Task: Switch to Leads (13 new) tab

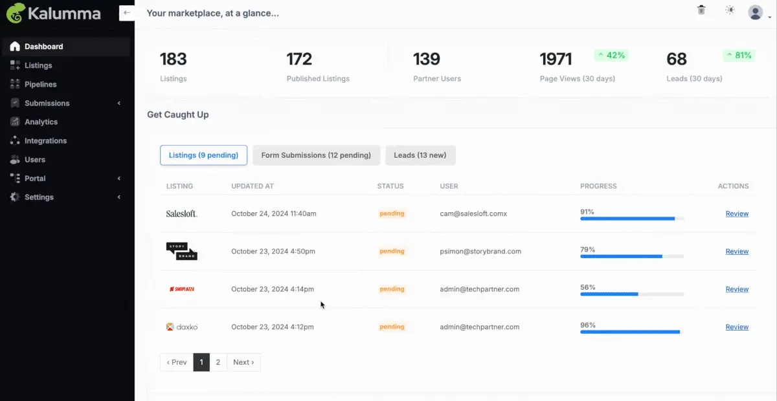Action: pos(420,155)
